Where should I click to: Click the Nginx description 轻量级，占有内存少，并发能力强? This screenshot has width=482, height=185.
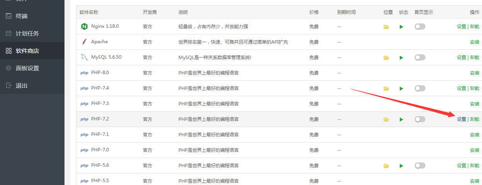point(213,27)
